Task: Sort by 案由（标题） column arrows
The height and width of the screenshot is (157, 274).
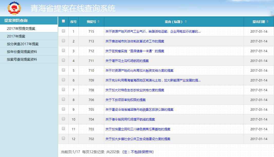Action: click(x=186, y=22)
